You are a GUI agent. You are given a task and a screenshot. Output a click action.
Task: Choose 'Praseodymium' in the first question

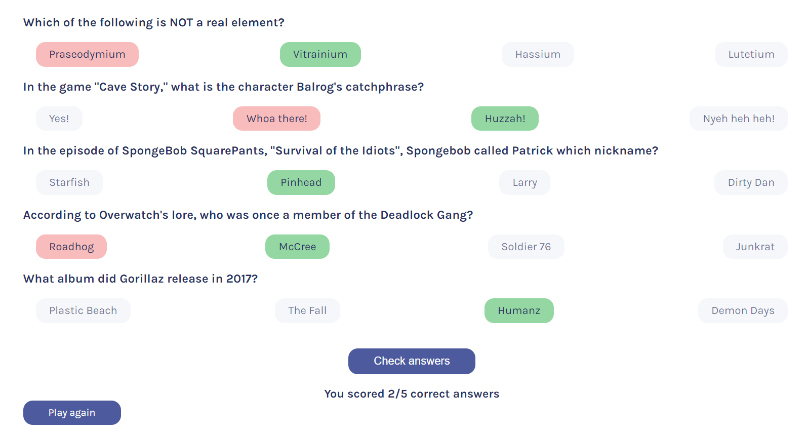coord(87,54)
